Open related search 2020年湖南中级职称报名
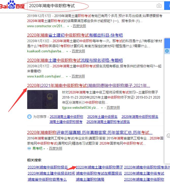 pyautogui.click(x=47, y=167)
